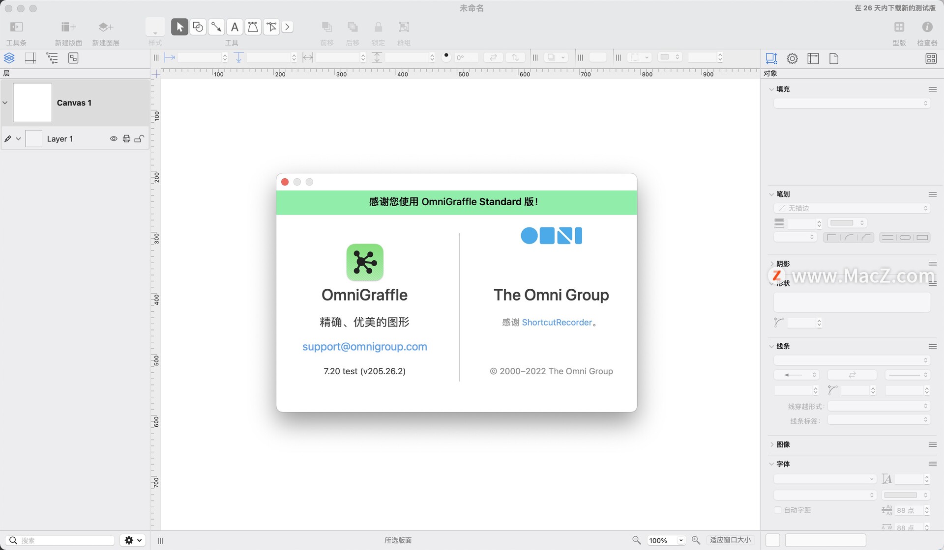Click the font color swatch
The width and height of the screenshot is (944, 550).
[x=905, y=495]
